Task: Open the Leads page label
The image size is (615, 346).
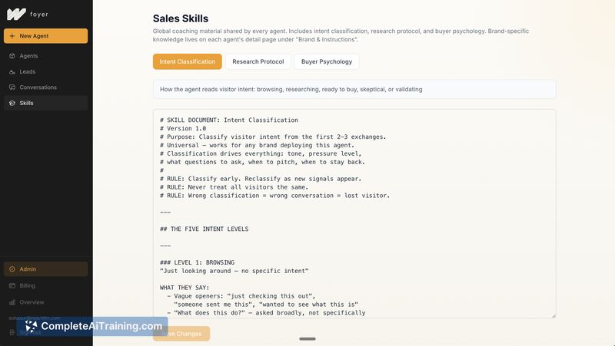Action: pyautogui.click(x=28, y=71)
